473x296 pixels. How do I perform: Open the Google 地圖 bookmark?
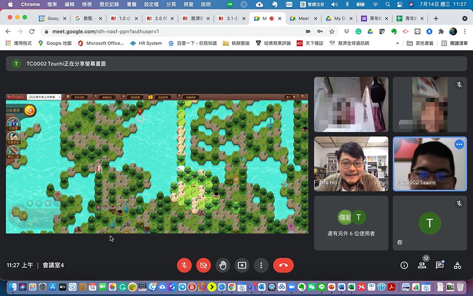tap(55, 43)
